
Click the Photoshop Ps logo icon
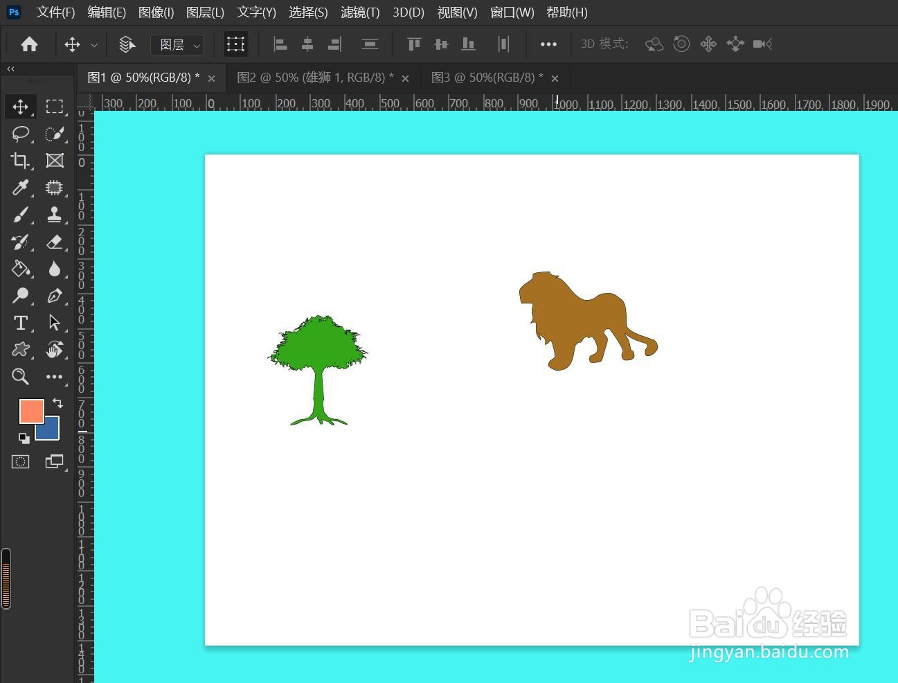pos(14,12)
